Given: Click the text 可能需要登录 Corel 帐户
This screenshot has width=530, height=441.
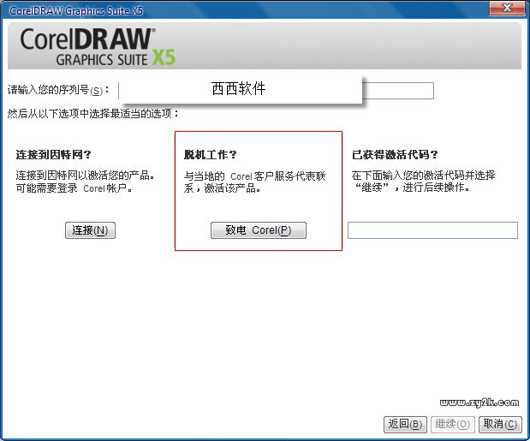Looking at the screenshot, I should tap(74, 188).
